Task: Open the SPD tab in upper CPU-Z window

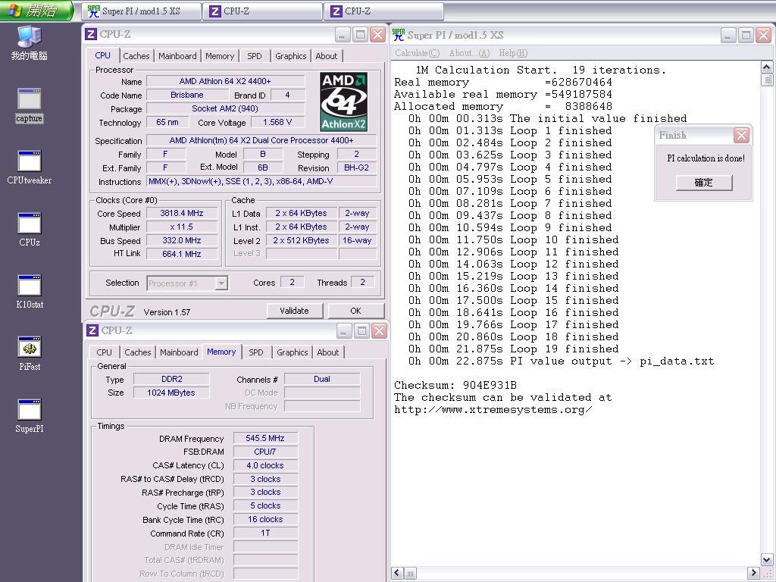Action: (x=255, y=56)
